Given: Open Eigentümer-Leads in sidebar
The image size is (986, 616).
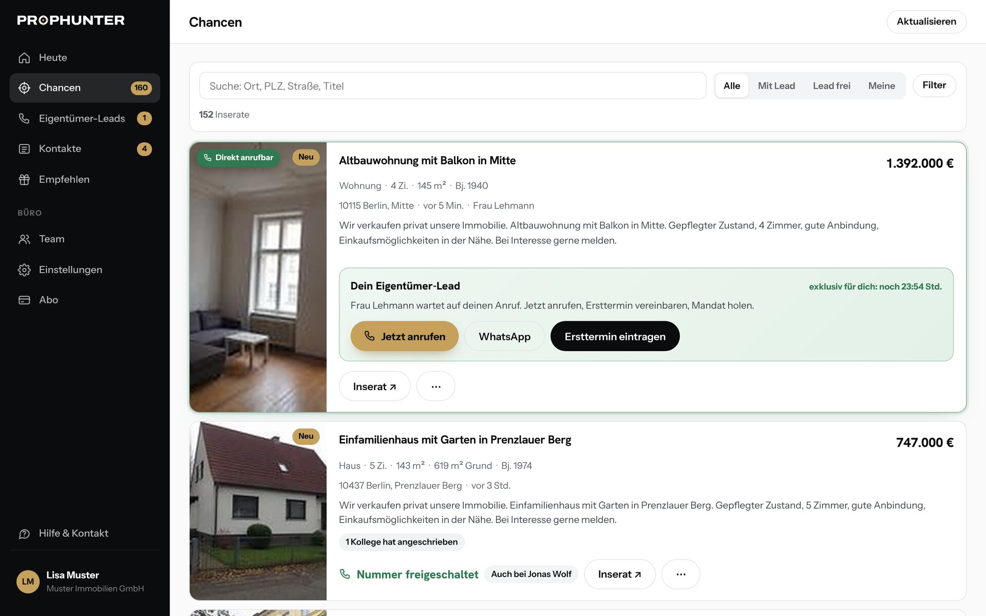Looking at the screenshot, I should pyautogui.click(x=85, y=119).
